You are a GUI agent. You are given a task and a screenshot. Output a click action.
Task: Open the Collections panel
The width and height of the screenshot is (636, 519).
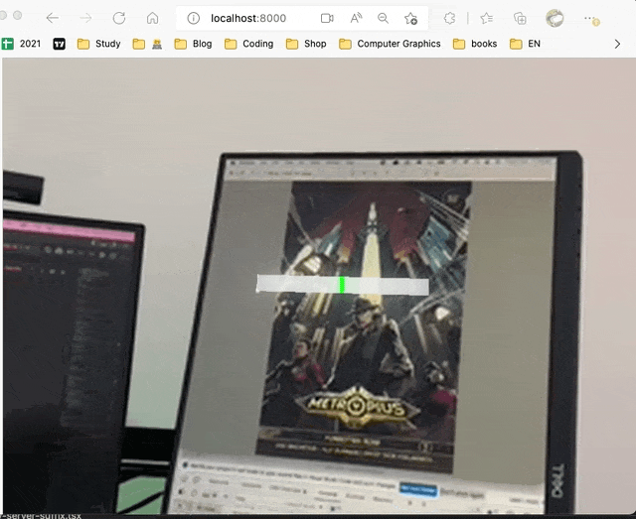(519, 18)
